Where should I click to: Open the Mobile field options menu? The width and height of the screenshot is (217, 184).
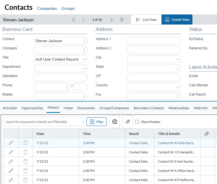click(x=84, y=96)
